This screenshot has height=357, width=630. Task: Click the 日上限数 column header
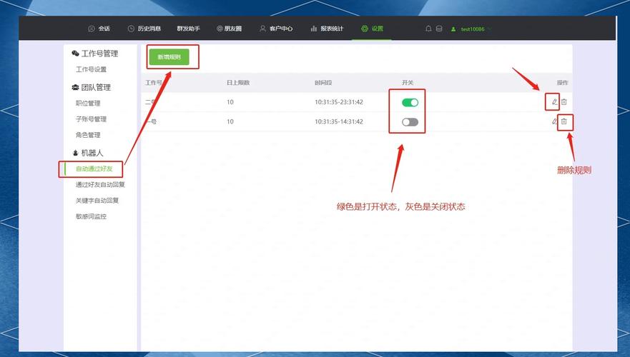pyautogui.click(x=238, y=83)
